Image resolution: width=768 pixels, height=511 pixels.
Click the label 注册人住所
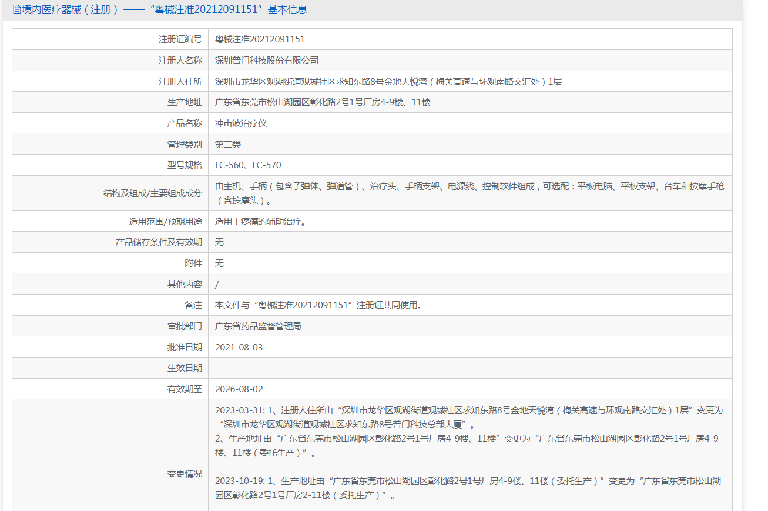click(180, 81)
